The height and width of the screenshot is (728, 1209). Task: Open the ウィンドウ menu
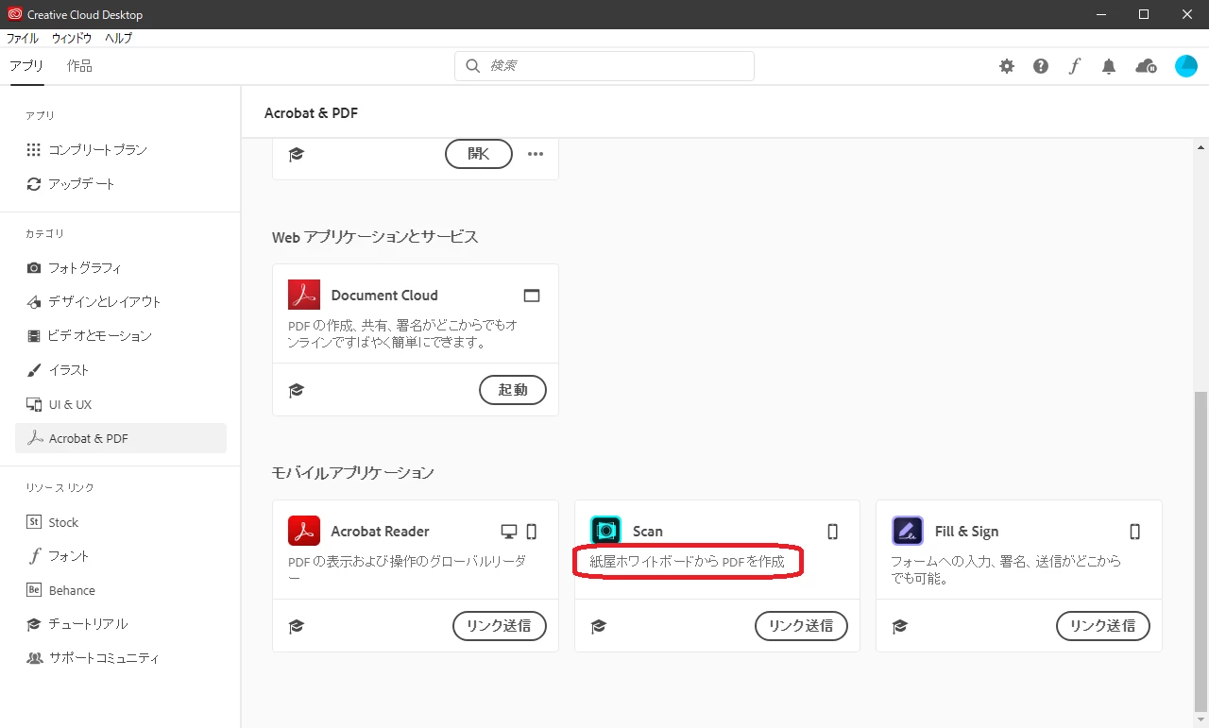[x=72, y=39]
